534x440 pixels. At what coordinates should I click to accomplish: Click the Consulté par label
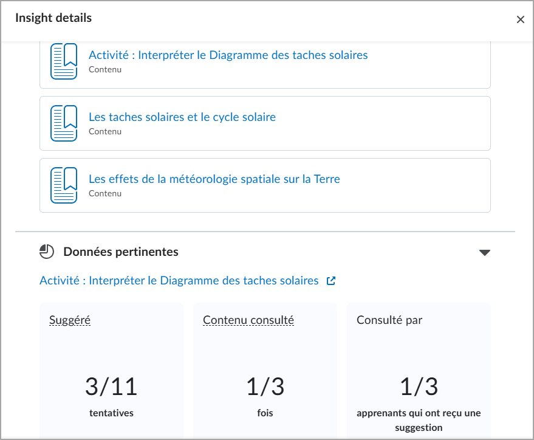389,320
